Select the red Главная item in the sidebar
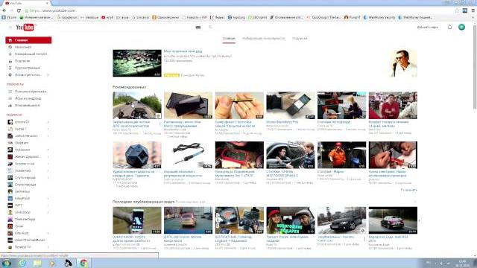477x268 pixels. coord(28,40)
